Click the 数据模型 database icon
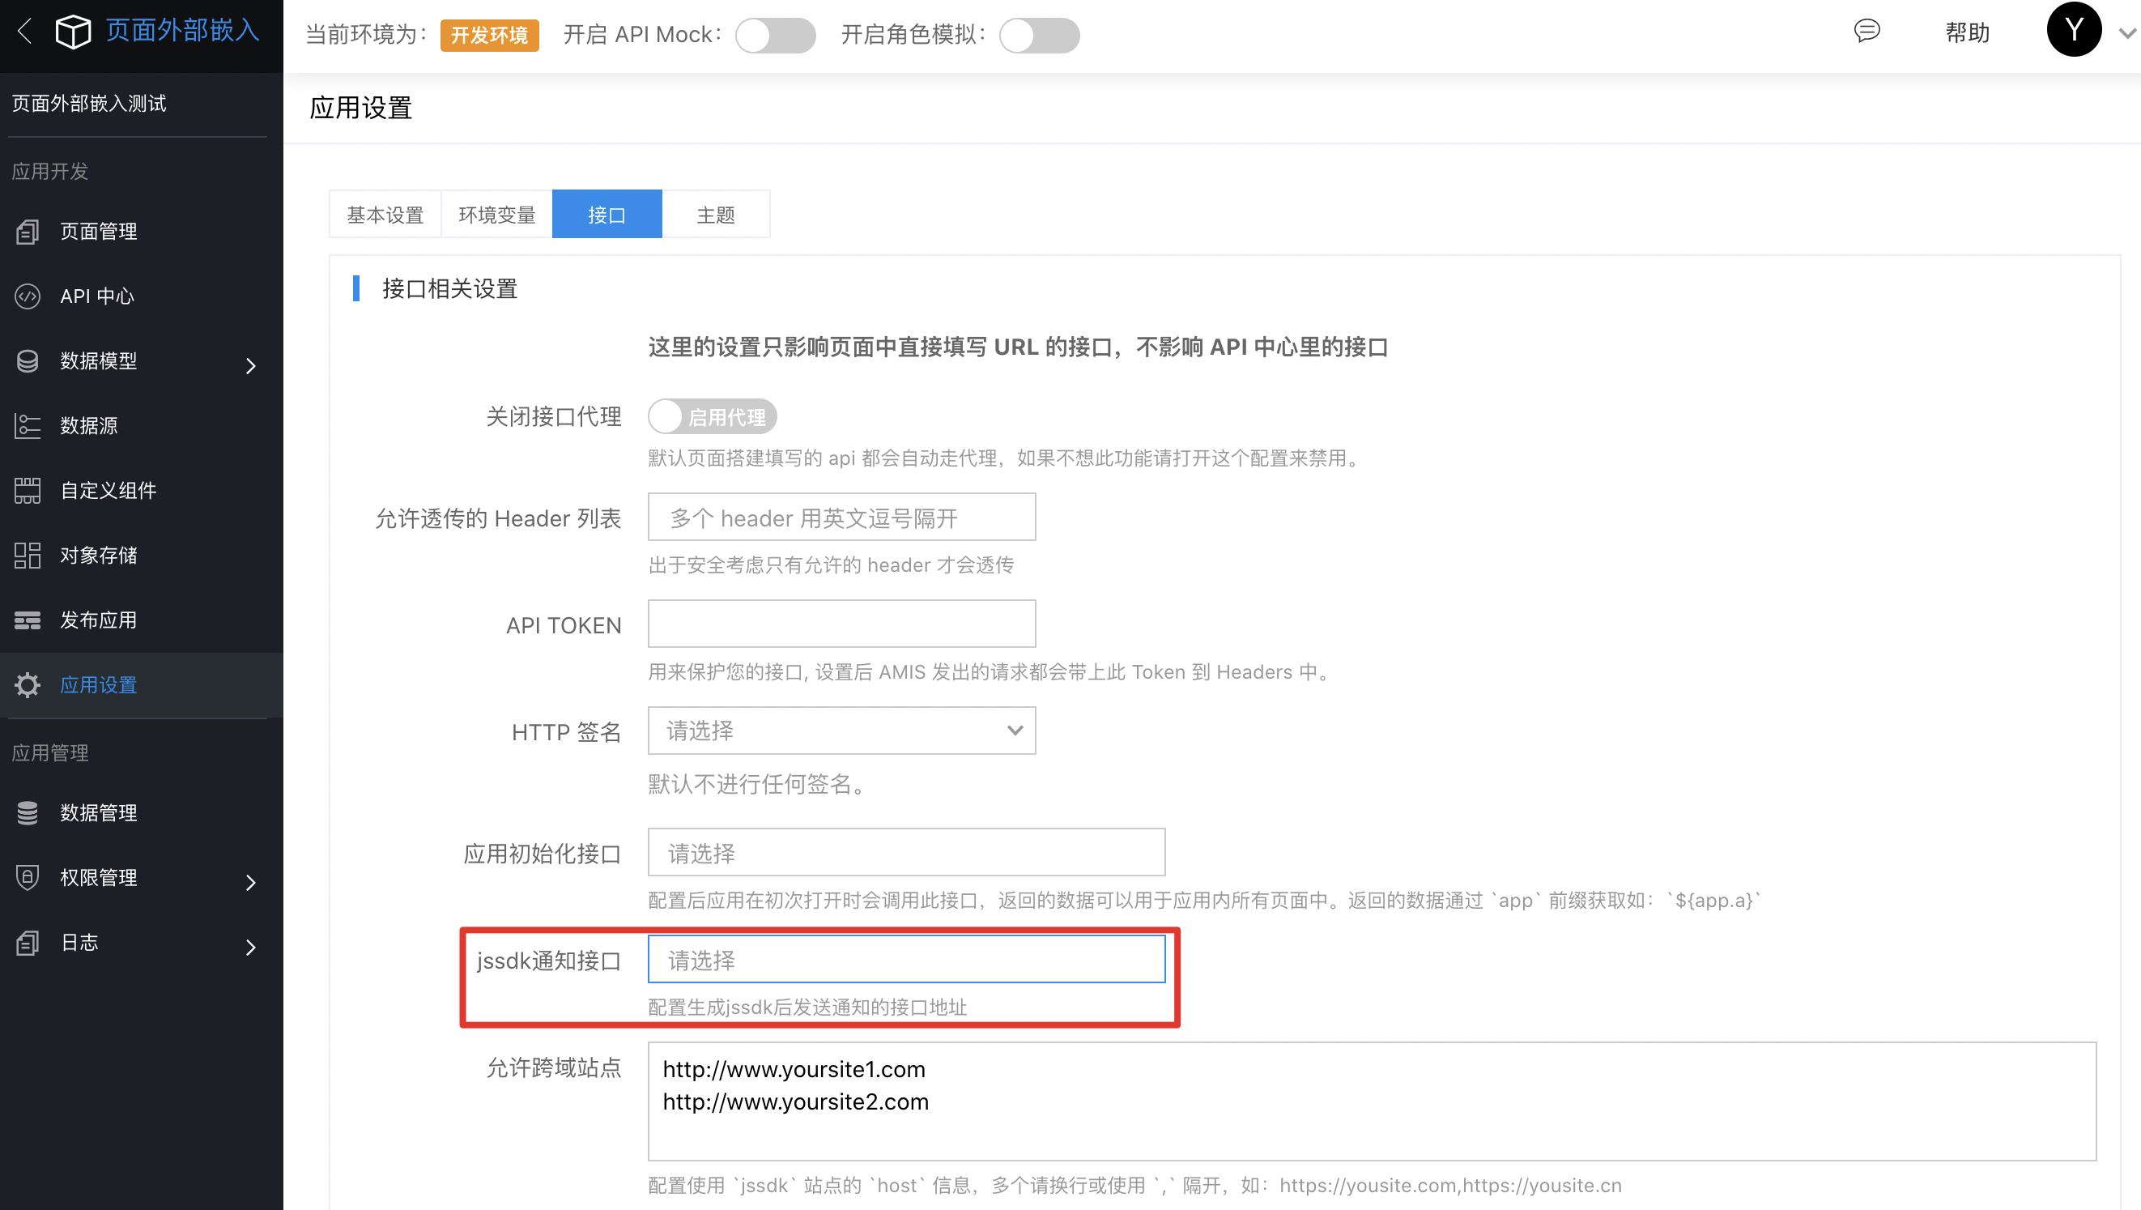 point(28,361)
